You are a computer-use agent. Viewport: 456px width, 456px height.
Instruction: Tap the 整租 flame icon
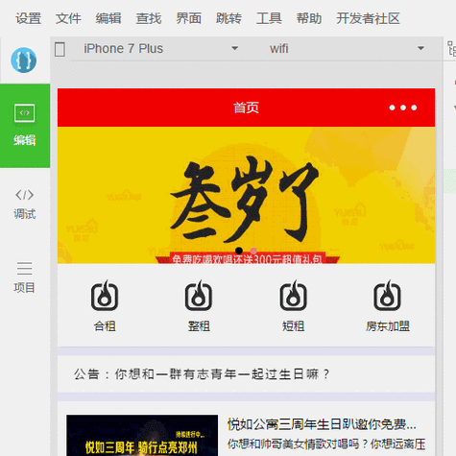[199, 296]
